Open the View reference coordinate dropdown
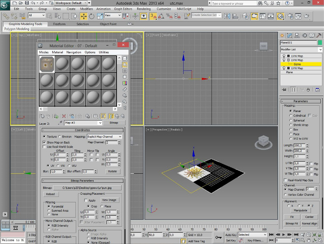The width and height of the screenshot is (324, 244). point(112,15)
